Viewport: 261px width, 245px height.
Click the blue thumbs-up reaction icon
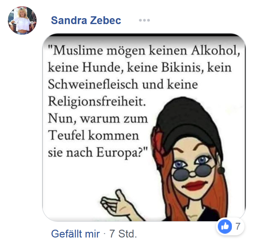pyautogui.click(x=225, y=227)
